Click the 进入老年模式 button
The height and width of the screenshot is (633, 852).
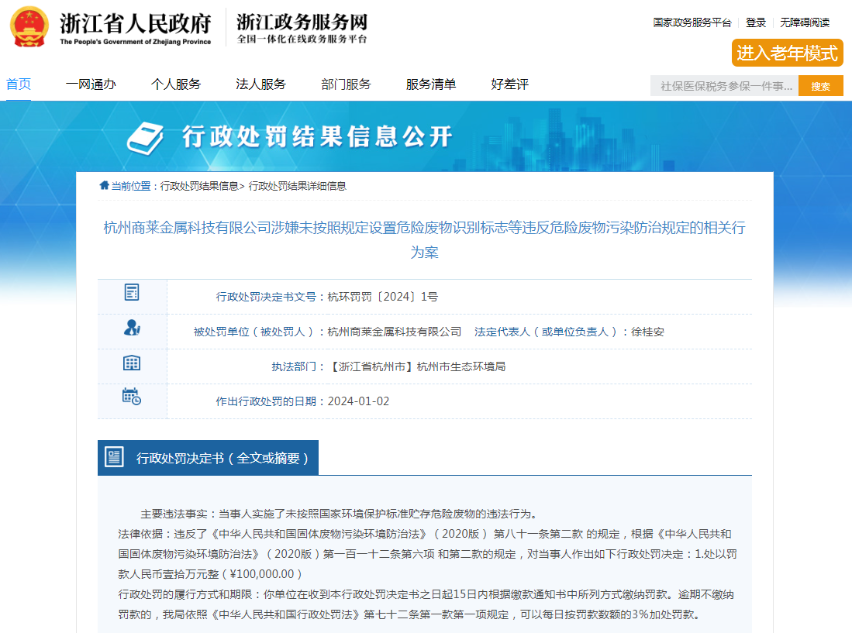click(x=788, y=53)
